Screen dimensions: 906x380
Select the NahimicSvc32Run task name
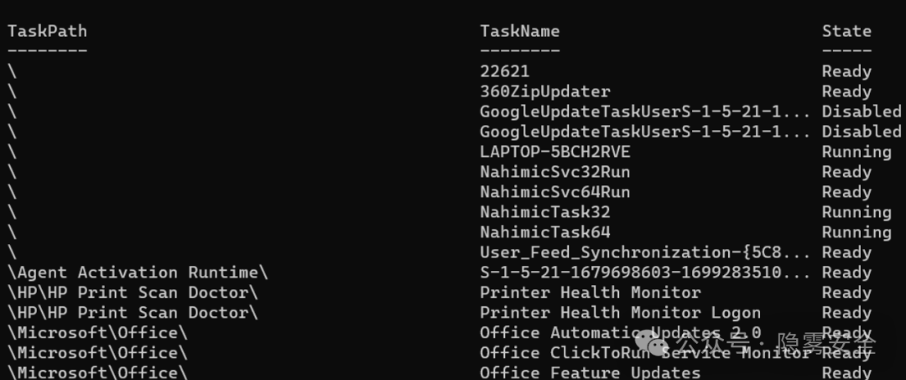point(555,173)
